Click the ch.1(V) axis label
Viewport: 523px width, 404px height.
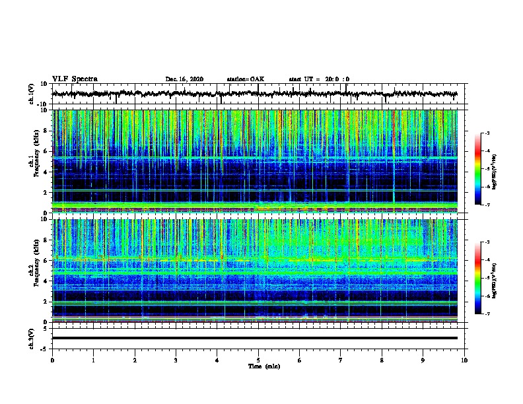[x=32, y=94]
